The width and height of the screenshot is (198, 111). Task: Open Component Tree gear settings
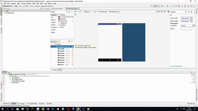(69, 41)
